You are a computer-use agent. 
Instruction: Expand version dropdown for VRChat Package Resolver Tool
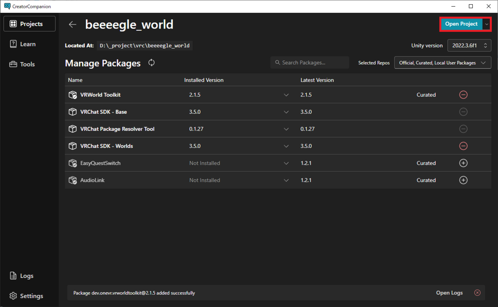[x=286, y=129]
